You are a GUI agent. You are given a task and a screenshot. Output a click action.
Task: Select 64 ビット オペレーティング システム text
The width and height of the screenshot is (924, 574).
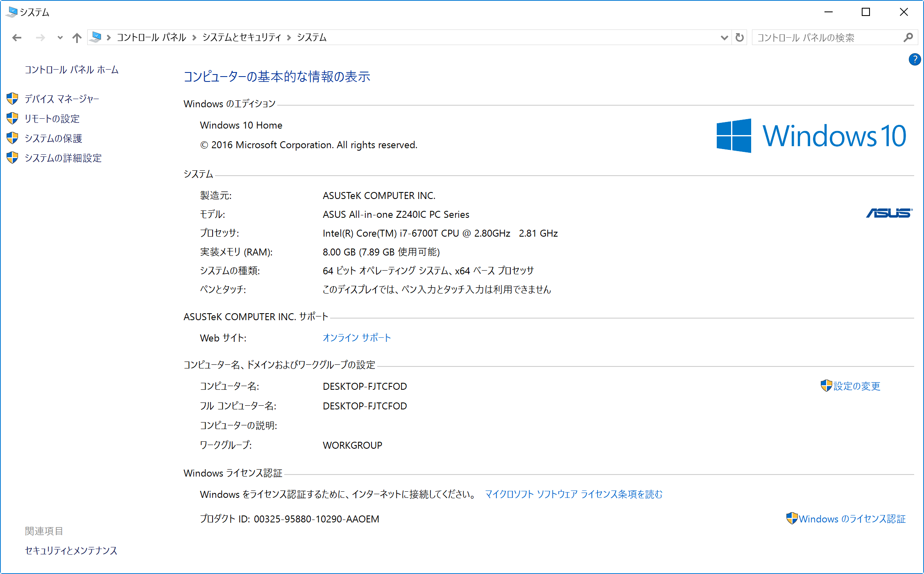click(428, 271)
